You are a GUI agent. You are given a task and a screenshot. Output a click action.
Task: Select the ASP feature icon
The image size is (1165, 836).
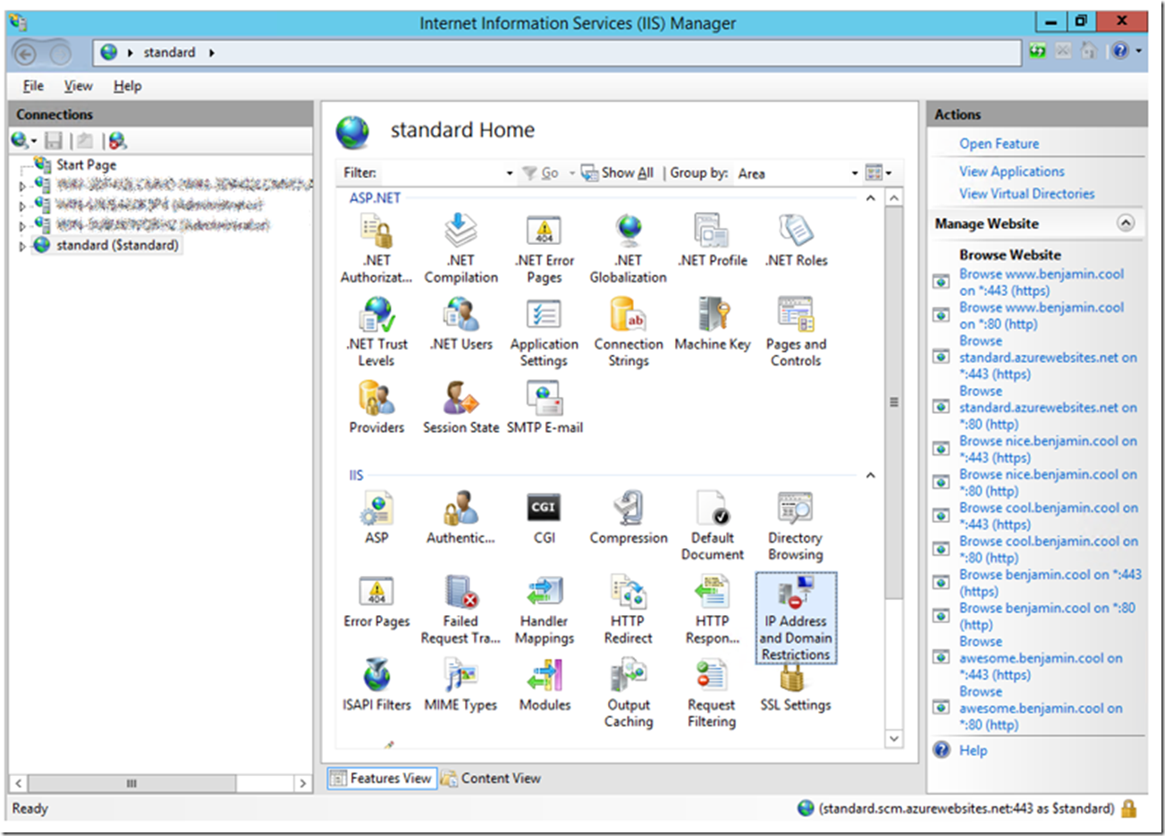[376, 518]
